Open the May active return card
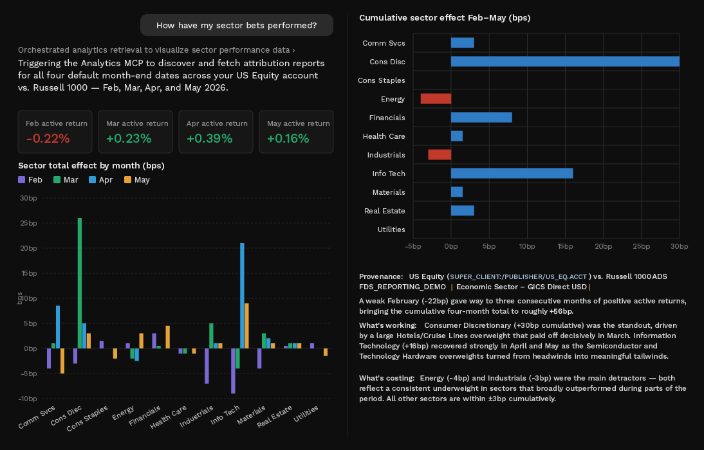Screen dimensions: 704x450 [296, 131]
